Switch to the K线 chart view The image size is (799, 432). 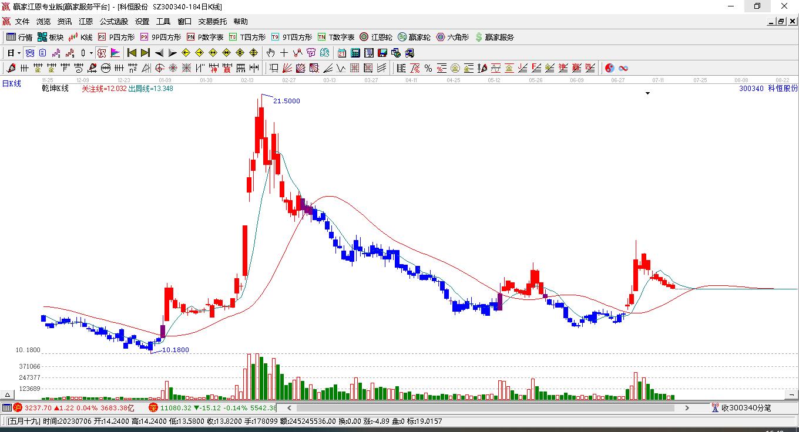(x=80, y=37)
